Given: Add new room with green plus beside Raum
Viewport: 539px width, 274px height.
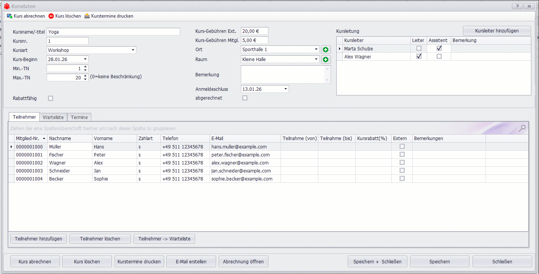Looking at the screenshot, I should tap(326, 60).
